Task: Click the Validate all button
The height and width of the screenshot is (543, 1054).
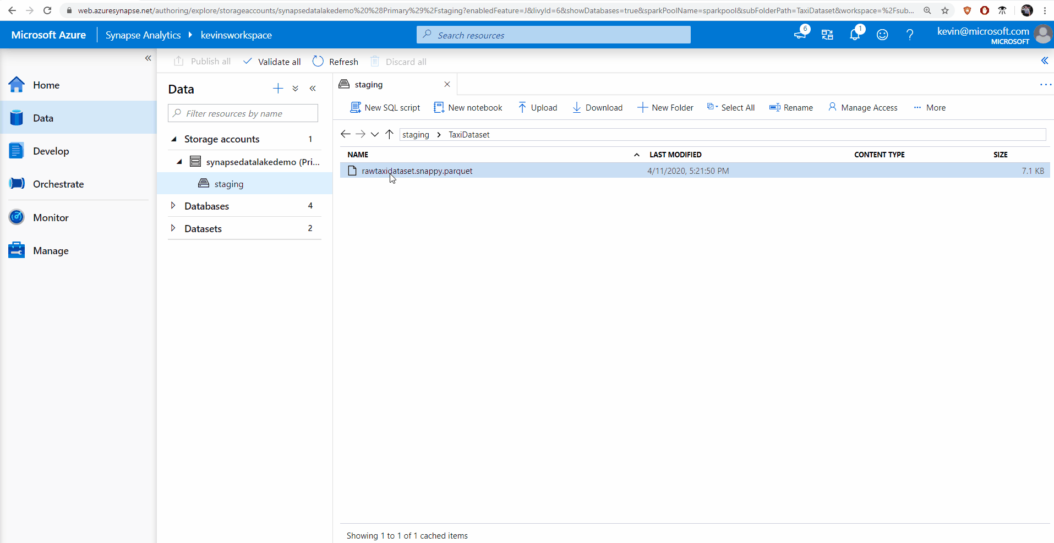Action: [272, 62]
